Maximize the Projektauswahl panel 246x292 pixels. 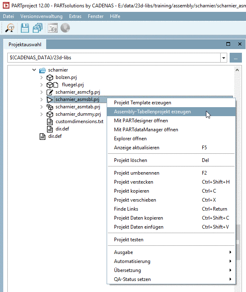pyautogui.click(x=228, y=44)
